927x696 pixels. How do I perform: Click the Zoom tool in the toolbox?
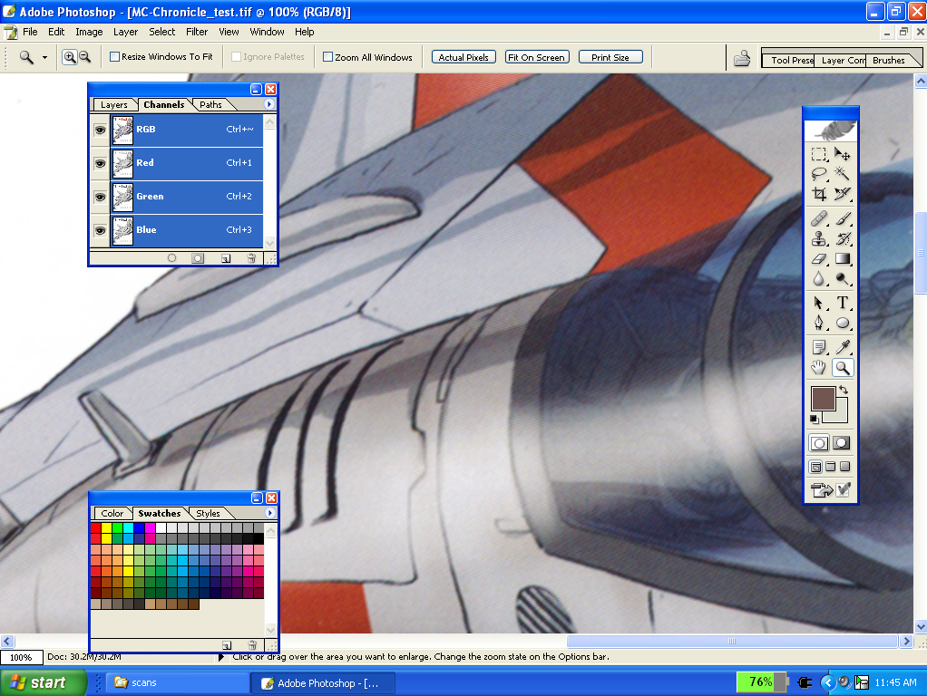point(843,368)
